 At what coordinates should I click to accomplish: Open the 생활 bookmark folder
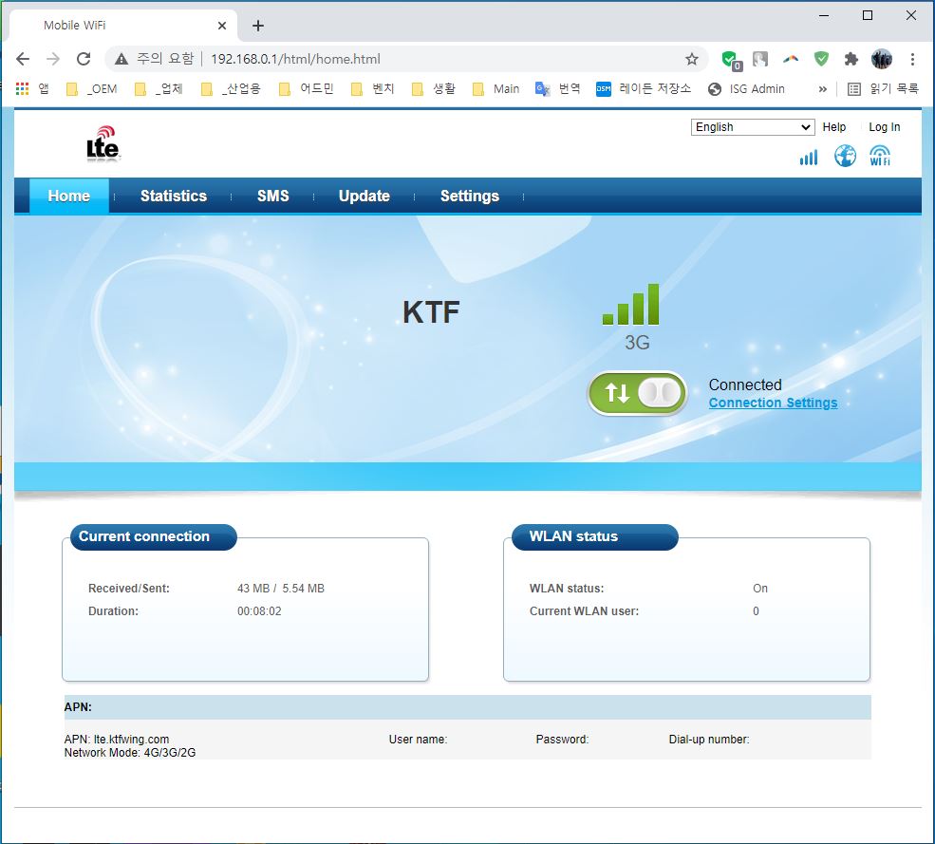434,89
